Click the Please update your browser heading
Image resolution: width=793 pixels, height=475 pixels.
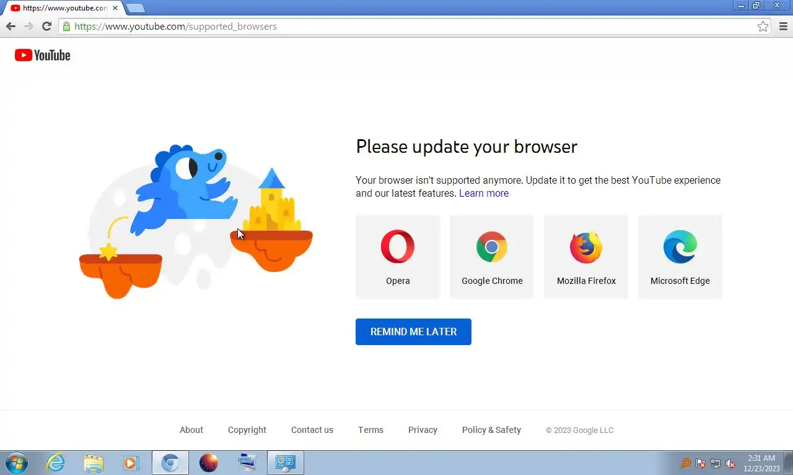coord(467,147)
